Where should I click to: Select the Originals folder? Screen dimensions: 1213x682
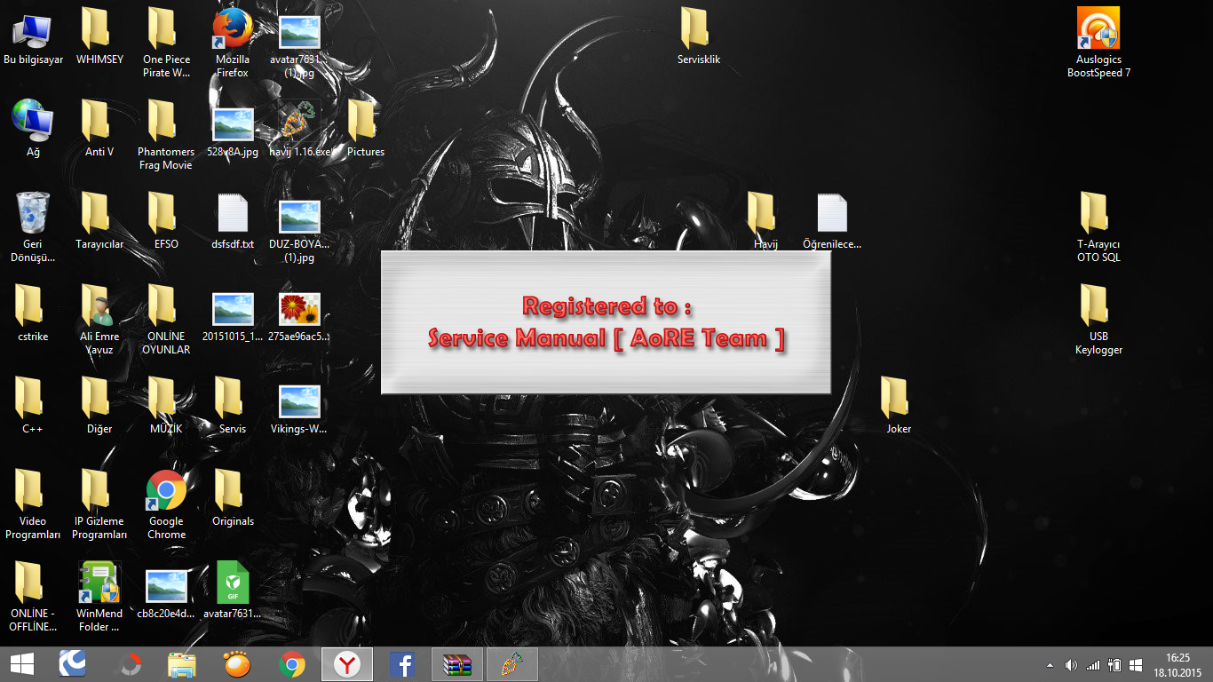click(x=233, y=499)
